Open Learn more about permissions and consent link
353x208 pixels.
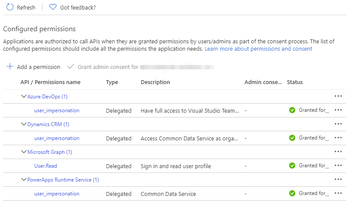[x=258, y=49]
